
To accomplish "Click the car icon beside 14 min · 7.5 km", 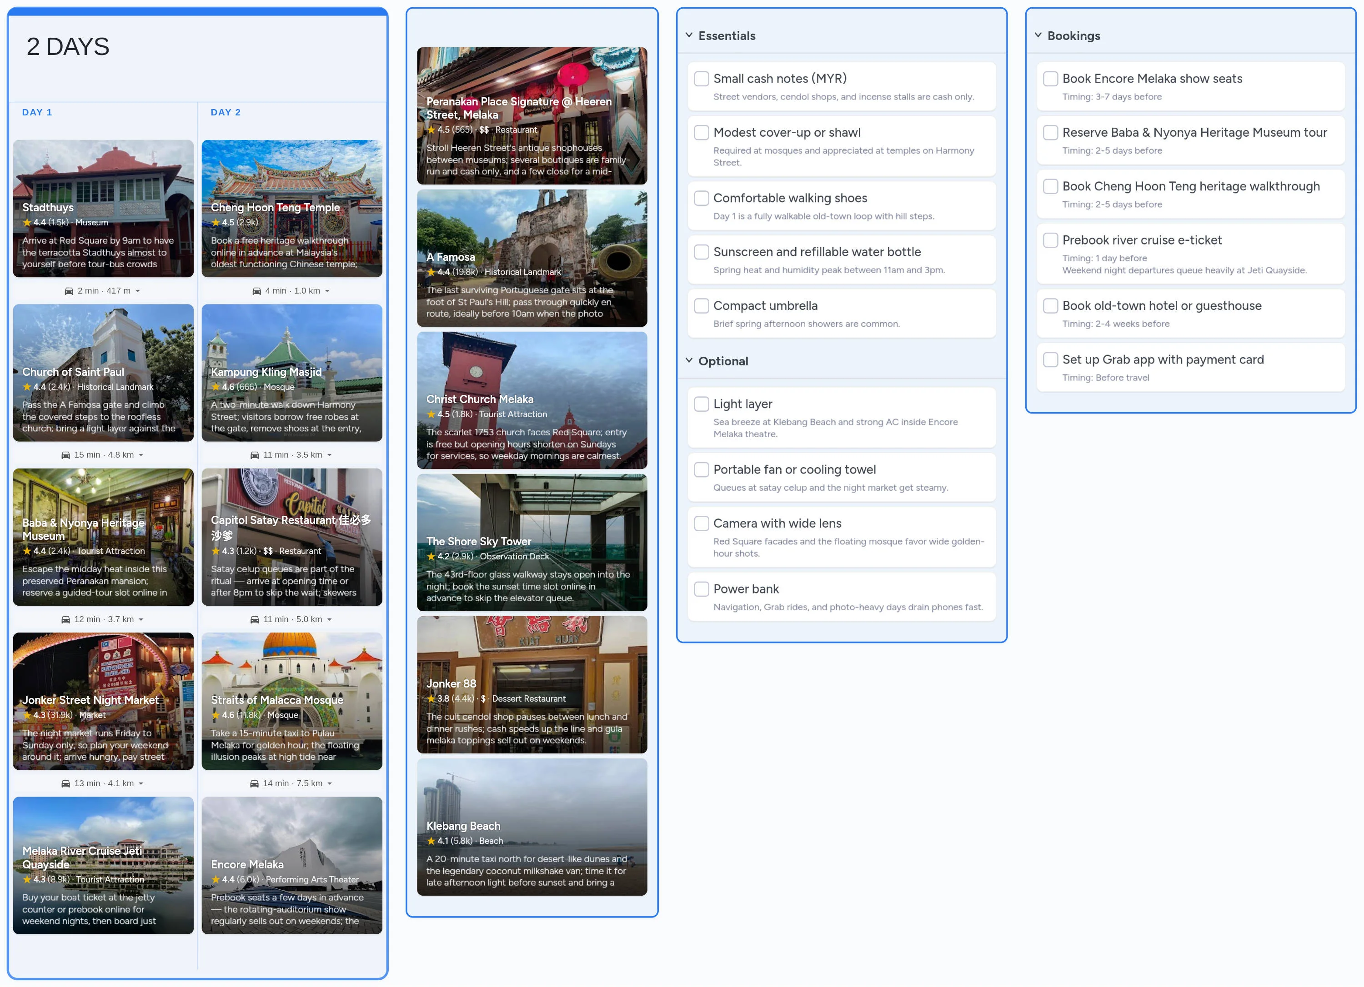I will click(255, 784).
